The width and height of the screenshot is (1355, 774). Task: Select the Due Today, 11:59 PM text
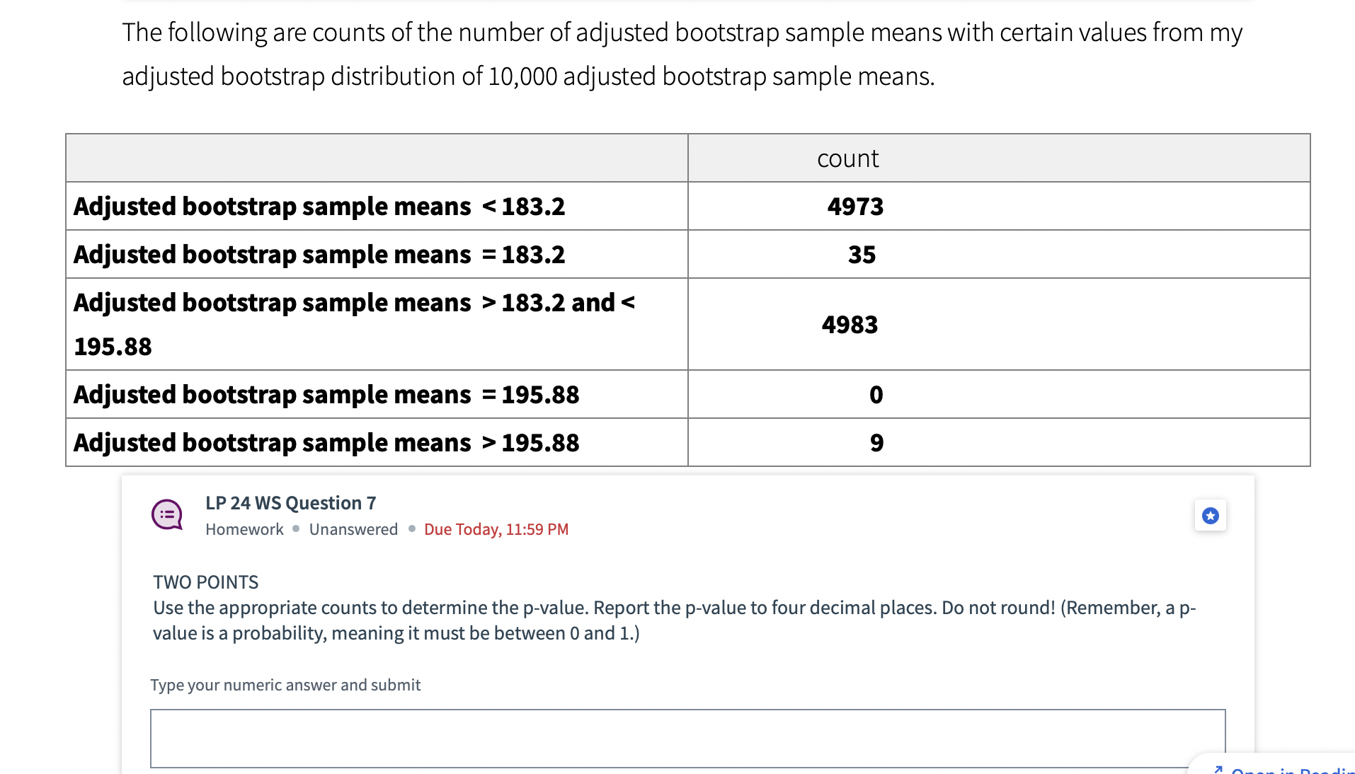tap(496, 529)
